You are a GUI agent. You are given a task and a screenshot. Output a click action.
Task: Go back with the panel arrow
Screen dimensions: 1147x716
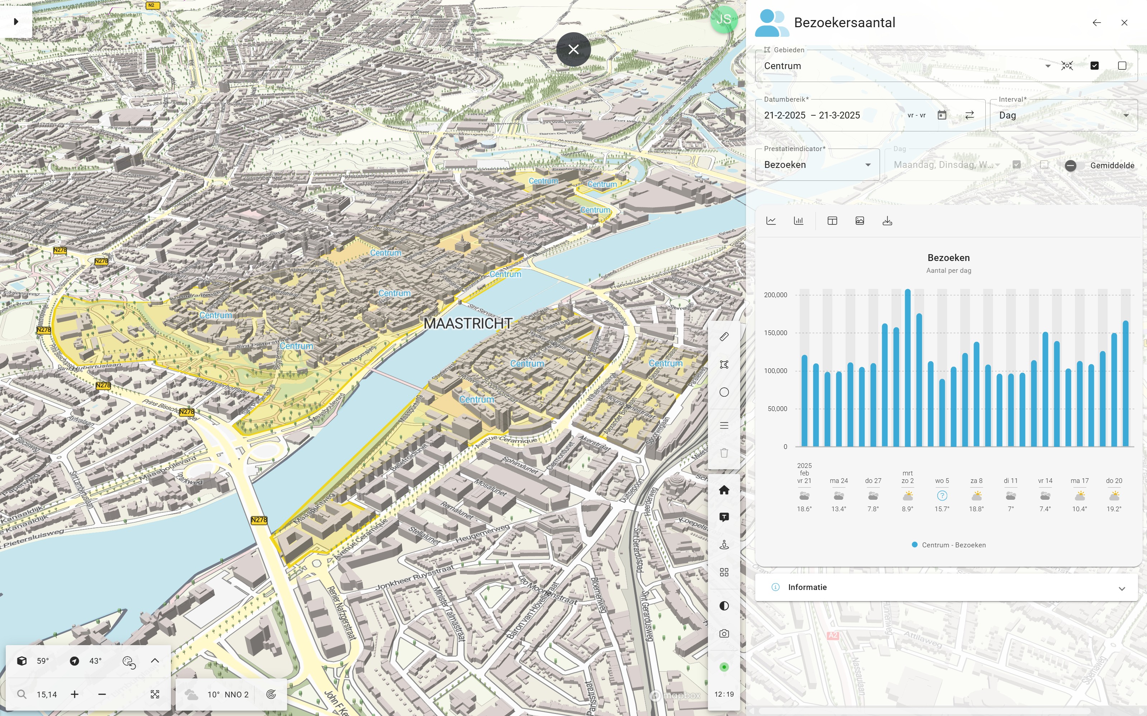(1096, 23)
